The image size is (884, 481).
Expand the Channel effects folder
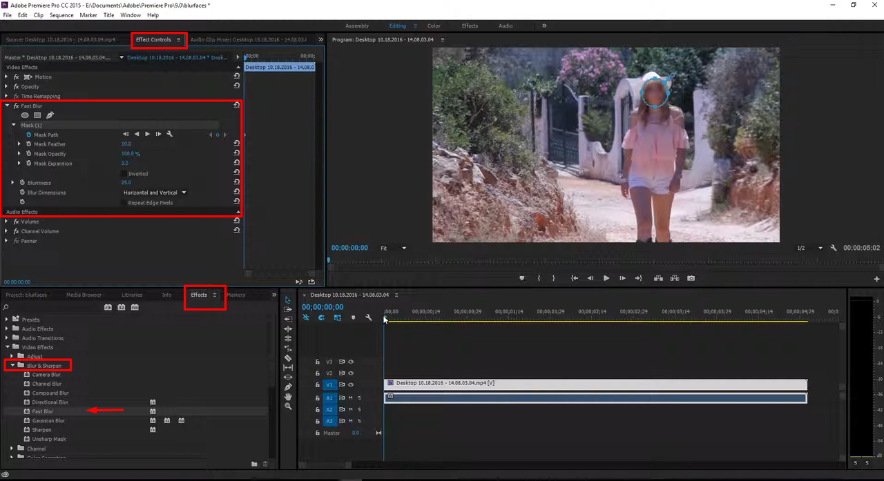(x=12, y=449)
